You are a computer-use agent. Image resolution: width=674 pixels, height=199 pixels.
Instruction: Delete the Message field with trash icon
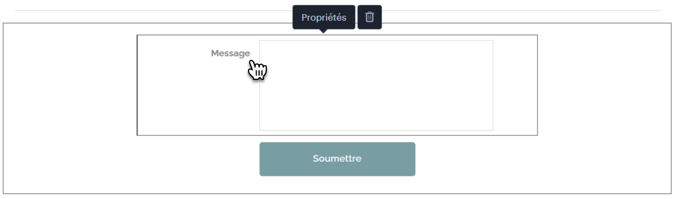pos(369,17)
